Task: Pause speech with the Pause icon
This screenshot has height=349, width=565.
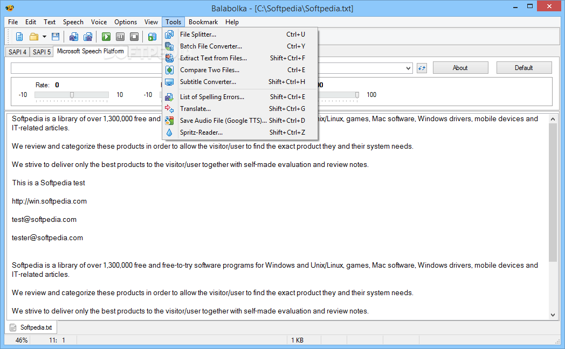Action: point(120,37)
